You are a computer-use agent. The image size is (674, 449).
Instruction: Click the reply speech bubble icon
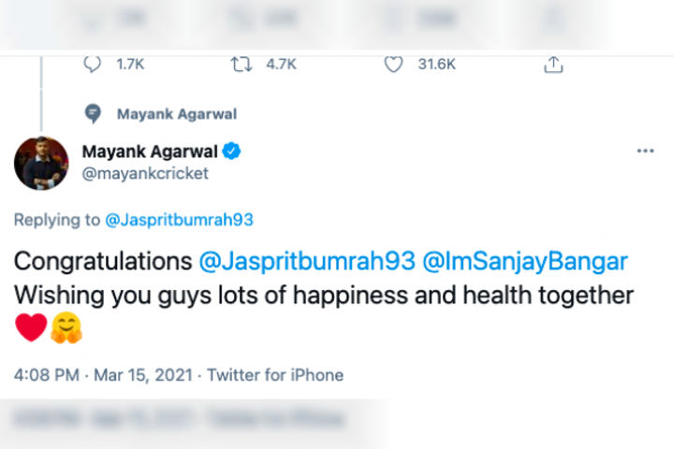92,64
